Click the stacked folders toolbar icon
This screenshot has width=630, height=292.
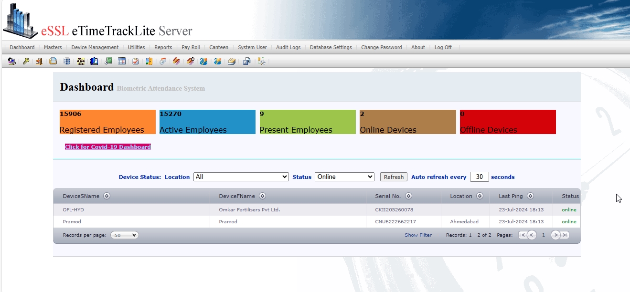point(232,61)
